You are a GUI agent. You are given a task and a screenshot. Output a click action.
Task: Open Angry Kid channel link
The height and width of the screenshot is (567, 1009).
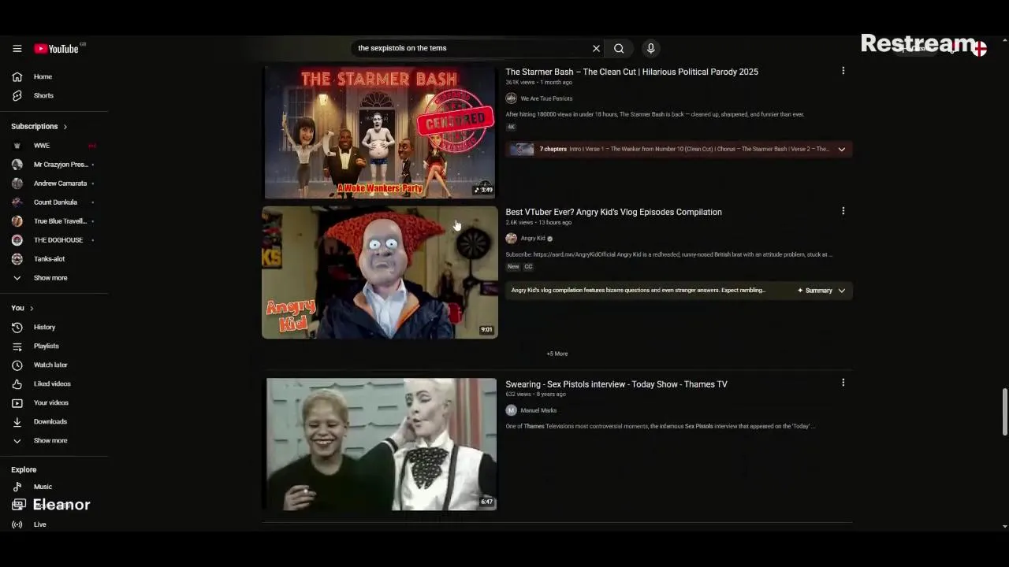tap(533, 239)
